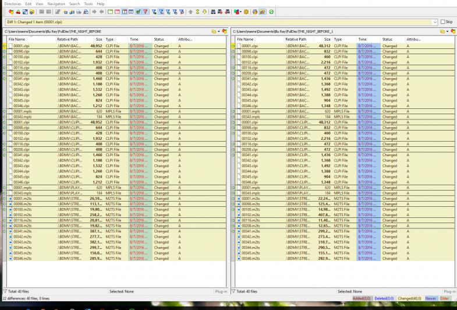Click the Older color legend

[444, 298]
